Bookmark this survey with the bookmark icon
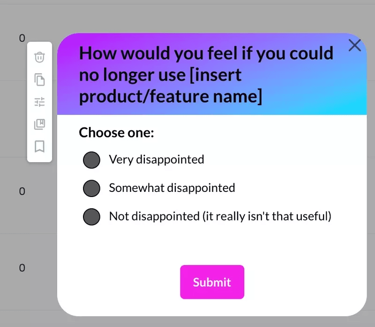This screenshot has width=375, height=327. point(39,147)
